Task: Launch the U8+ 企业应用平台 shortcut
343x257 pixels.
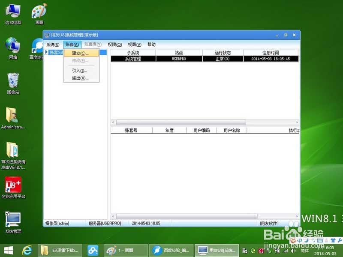Action: [x=13, y=188]
